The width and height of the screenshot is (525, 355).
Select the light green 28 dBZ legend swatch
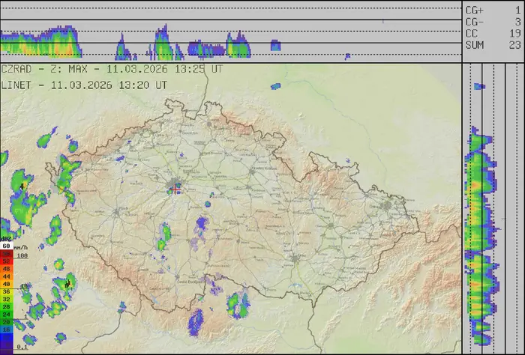[x=6, y=307]
